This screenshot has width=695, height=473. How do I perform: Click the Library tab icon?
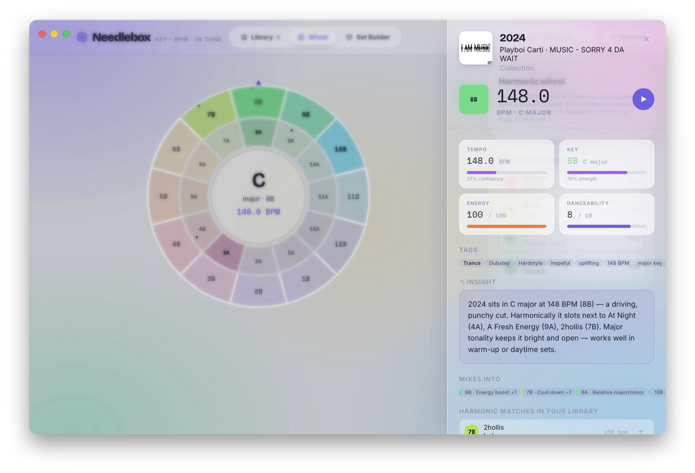[x=244, y=37]
